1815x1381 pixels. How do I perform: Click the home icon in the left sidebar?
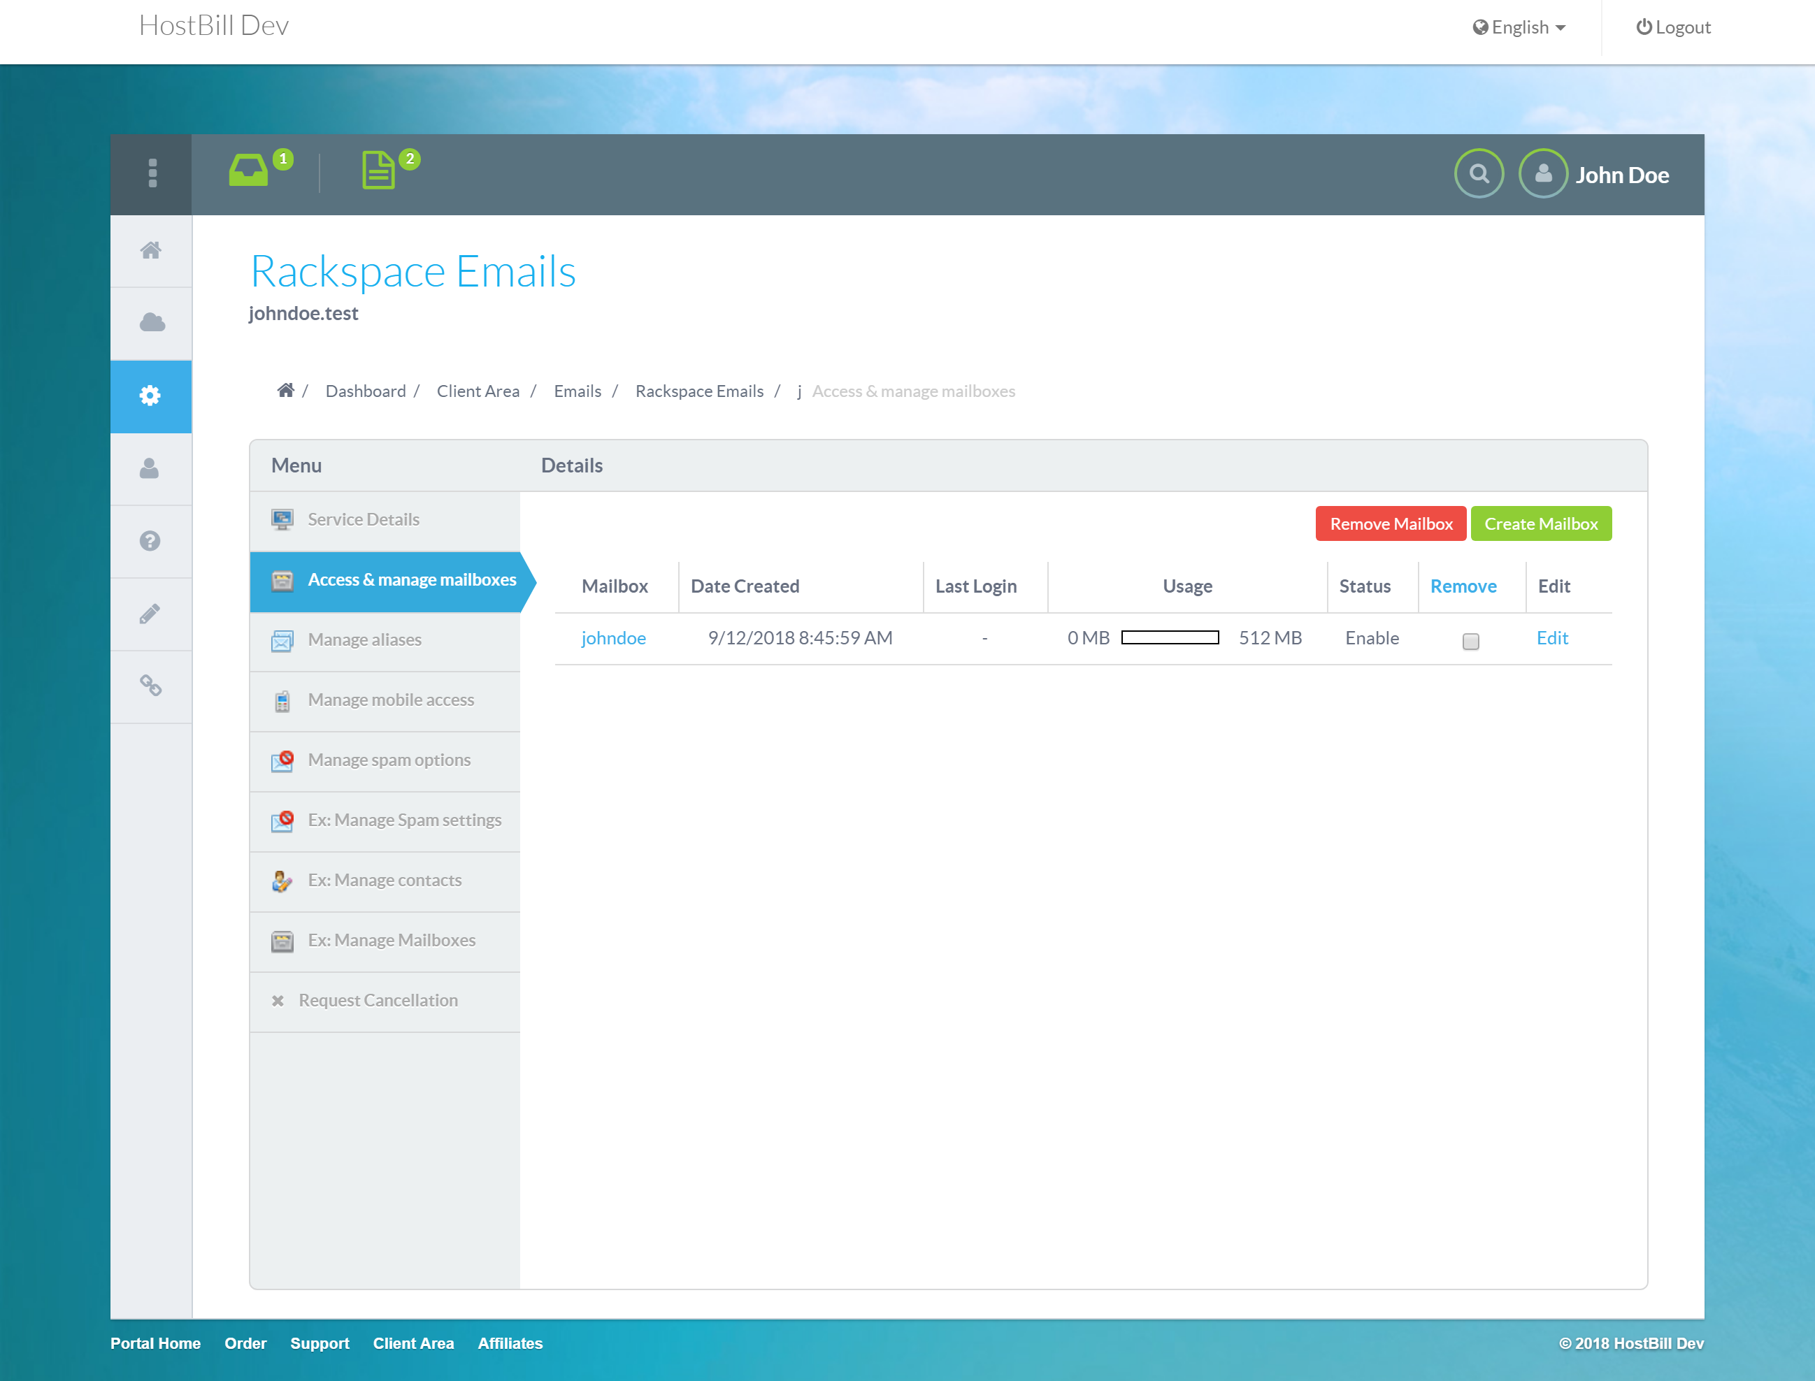(150, 251)
